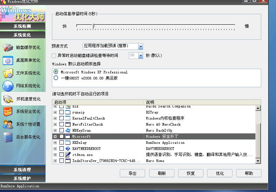Open the 系统清理 section
276x192 pixels.
click(x=23, y=170)
